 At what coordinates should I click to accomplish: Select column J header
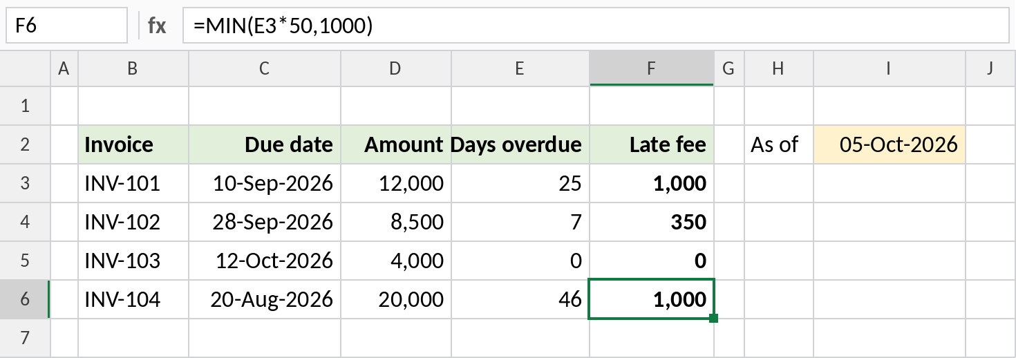tap(990, 68)
